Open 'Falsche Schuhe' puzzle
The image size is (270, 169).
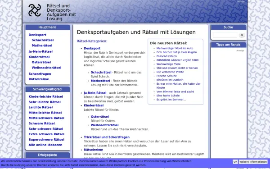[x=166, y=76]
